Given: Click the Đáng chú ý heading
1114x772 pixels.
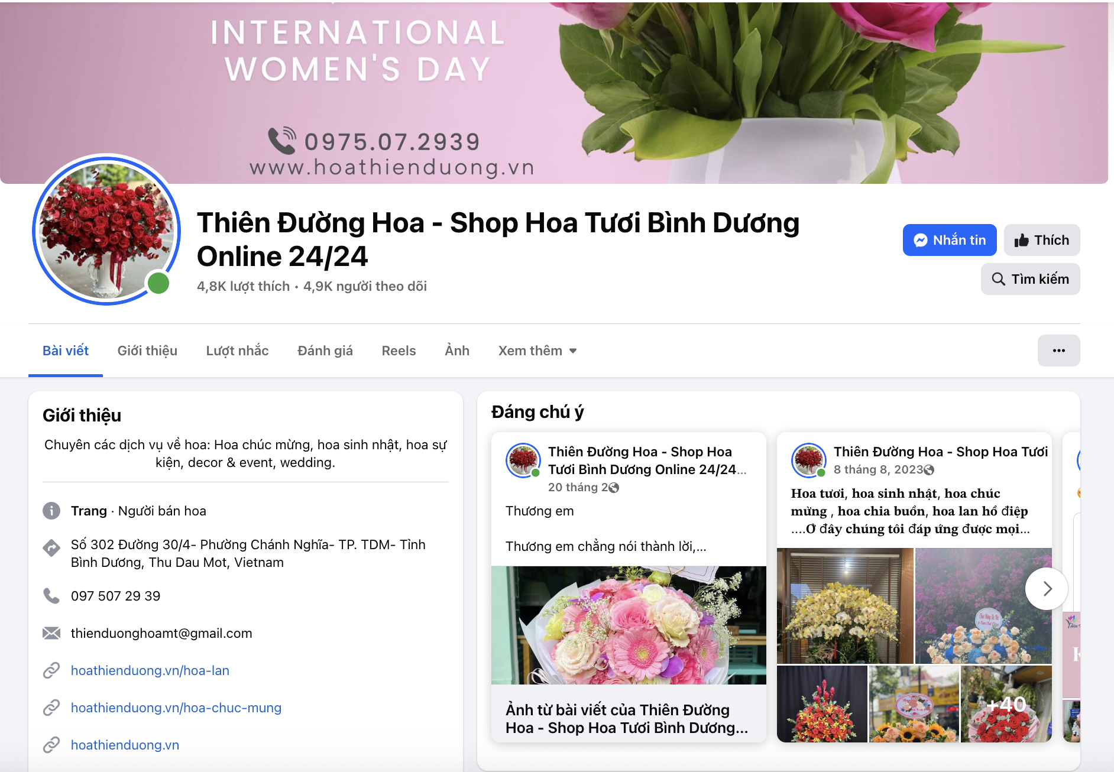Looking at the screenshot, I should 537,411.
